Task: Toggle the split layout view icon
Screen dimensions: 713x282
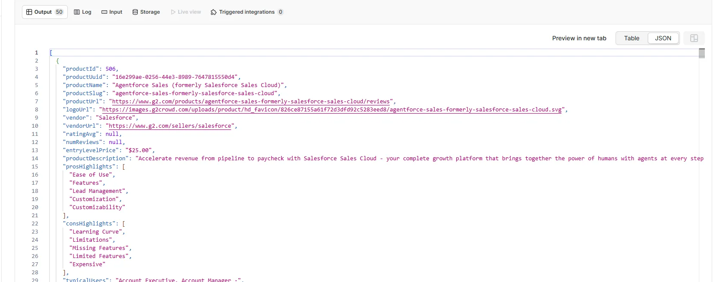Action: 694,38
